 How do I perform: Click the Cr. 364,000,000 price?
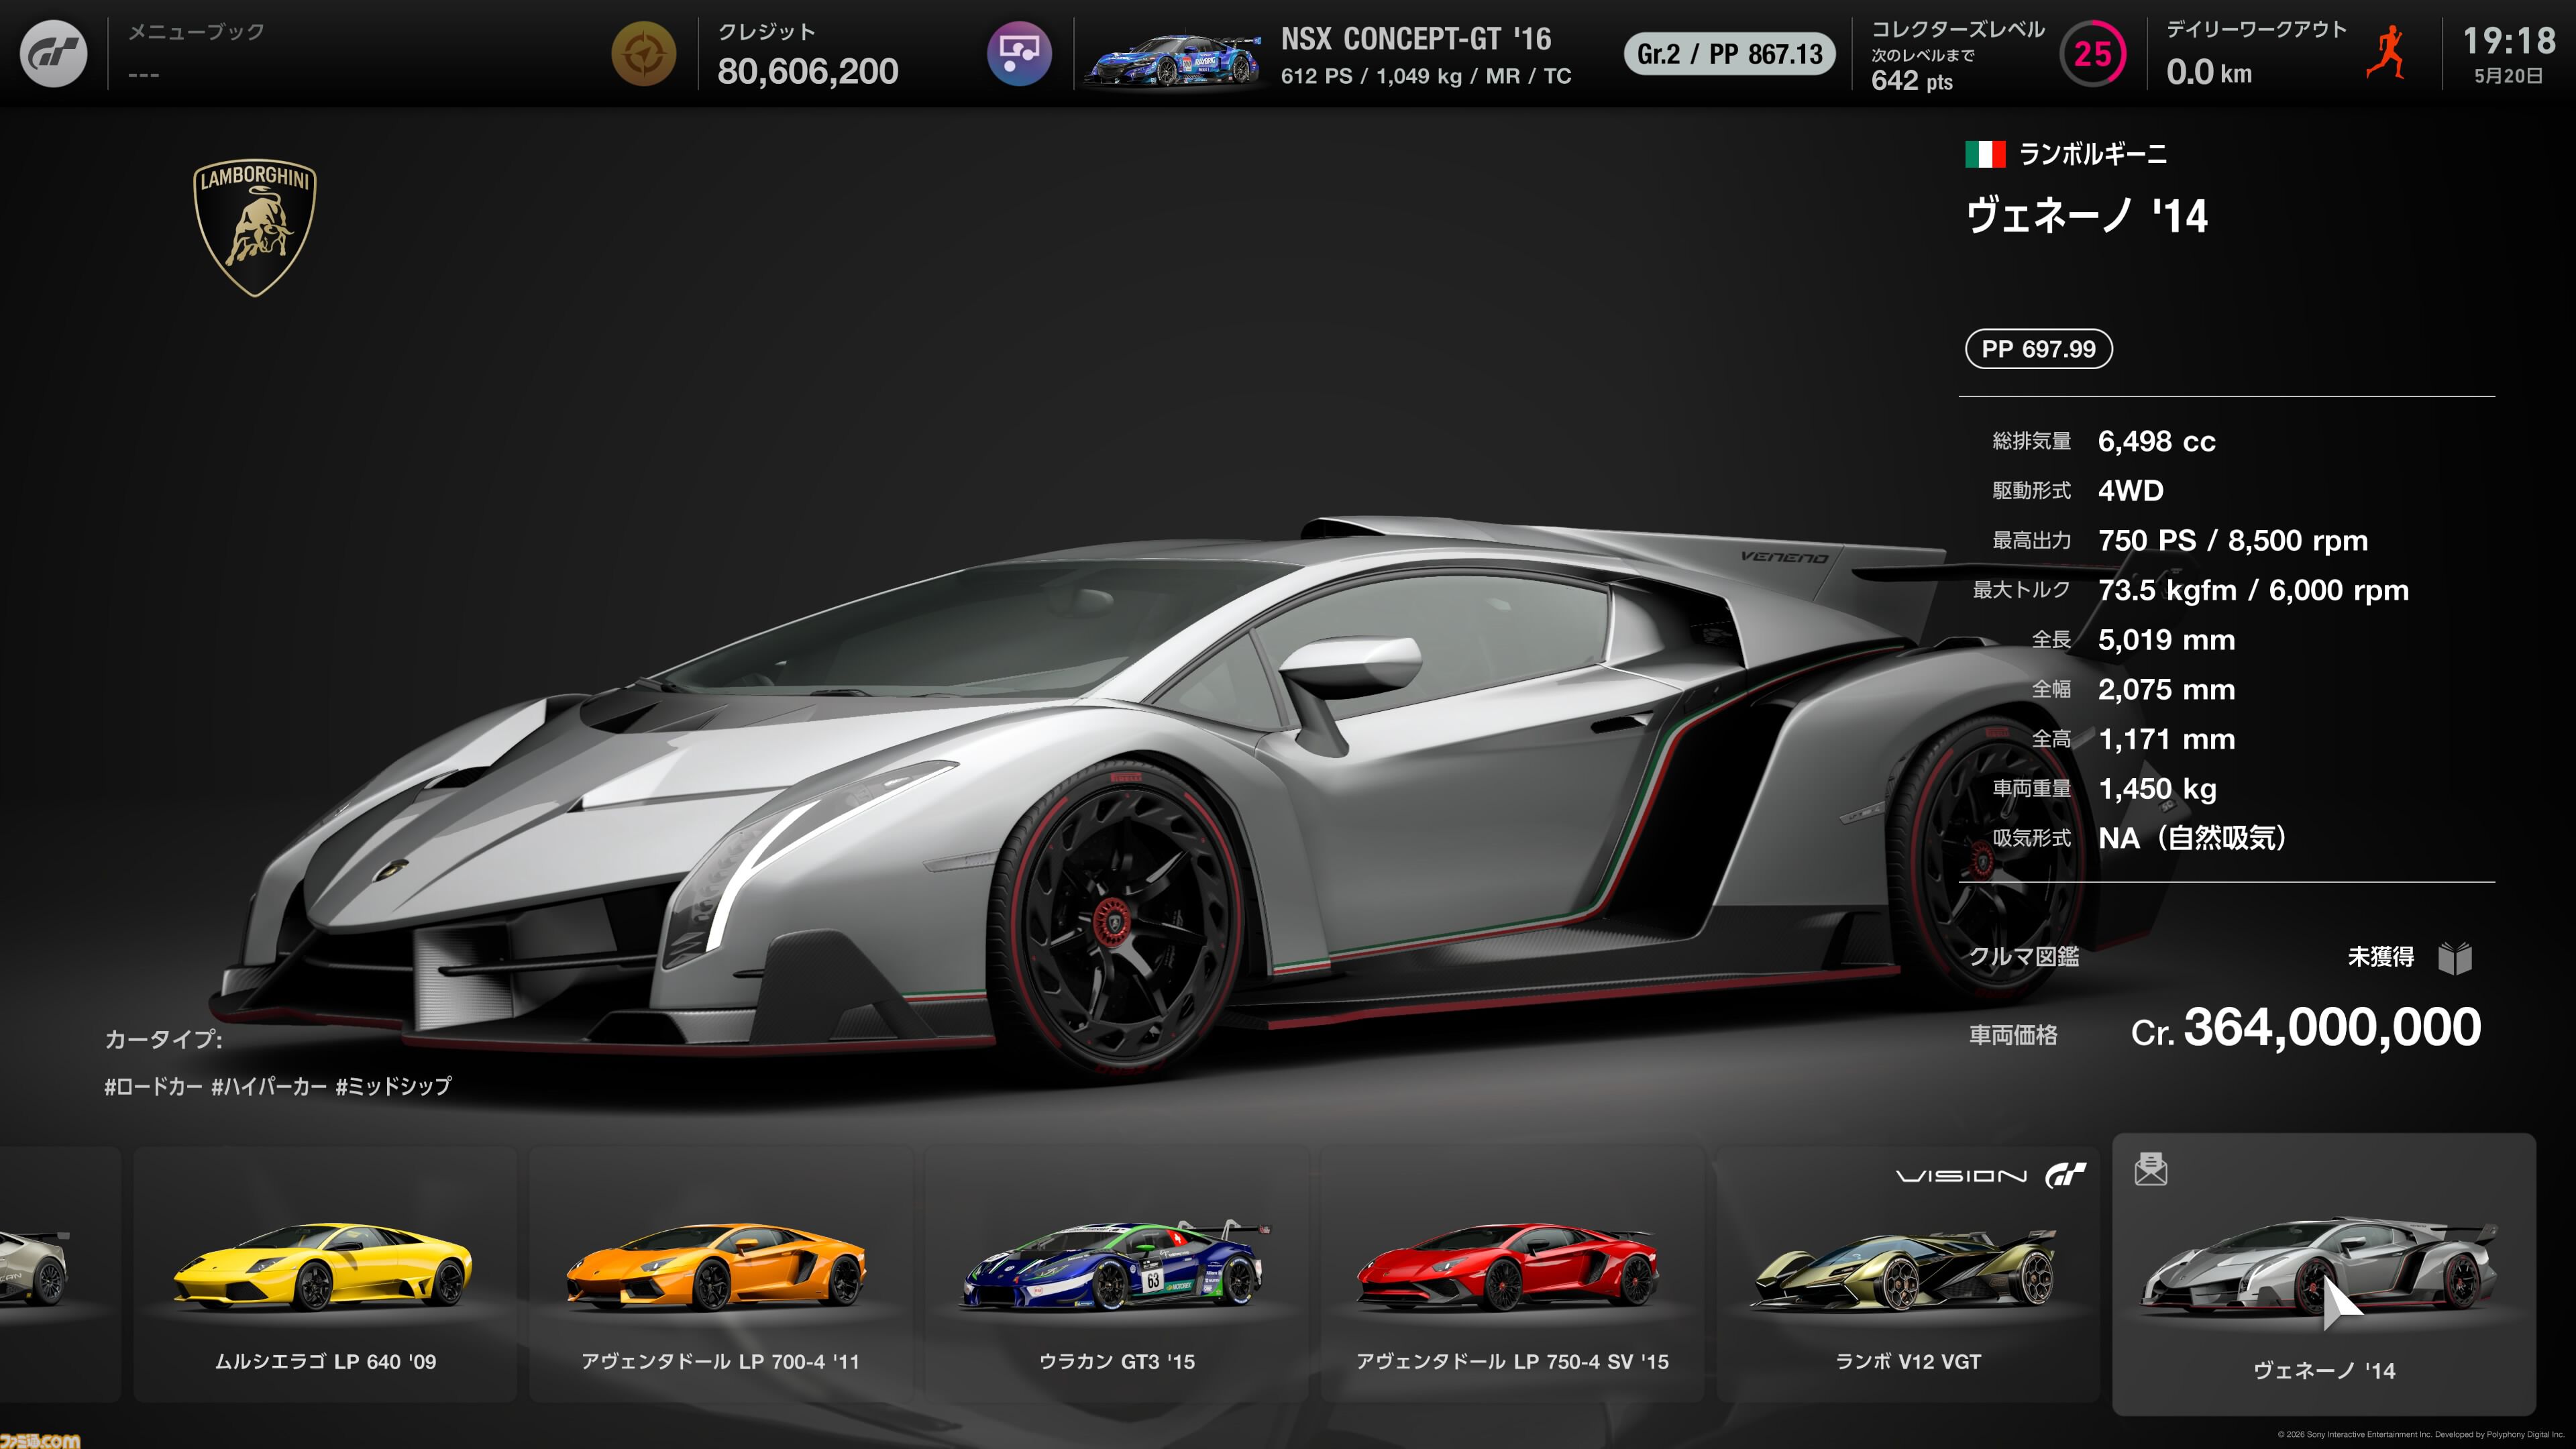[x=2305, y=1028]
